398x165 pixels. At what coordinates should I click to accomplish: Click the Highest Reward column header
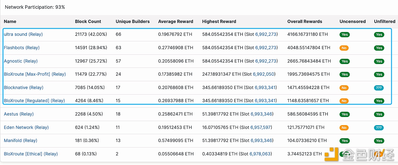[x=219, y=22]
